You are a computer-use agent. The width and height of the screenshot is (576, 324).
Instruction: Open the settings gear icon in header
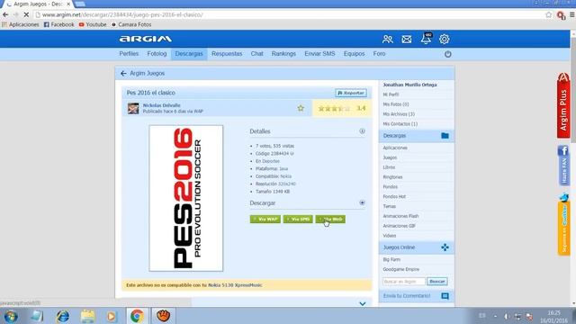pos(445,39)
